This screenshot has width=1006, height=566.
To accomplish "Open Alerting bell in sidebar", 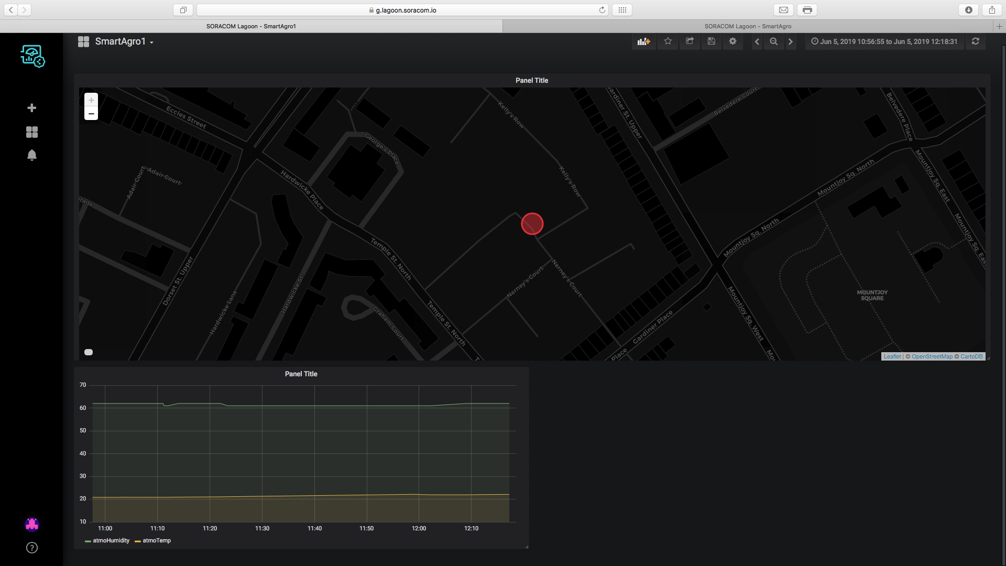I will 32,155.
